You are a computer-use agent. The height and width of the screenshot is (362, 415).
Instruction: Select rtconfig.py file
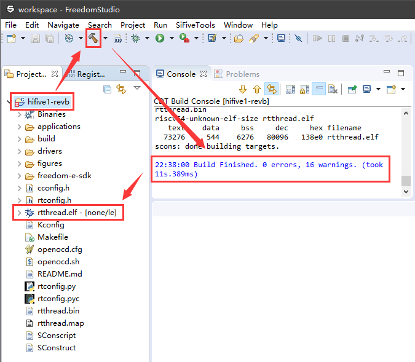point(57,286)
